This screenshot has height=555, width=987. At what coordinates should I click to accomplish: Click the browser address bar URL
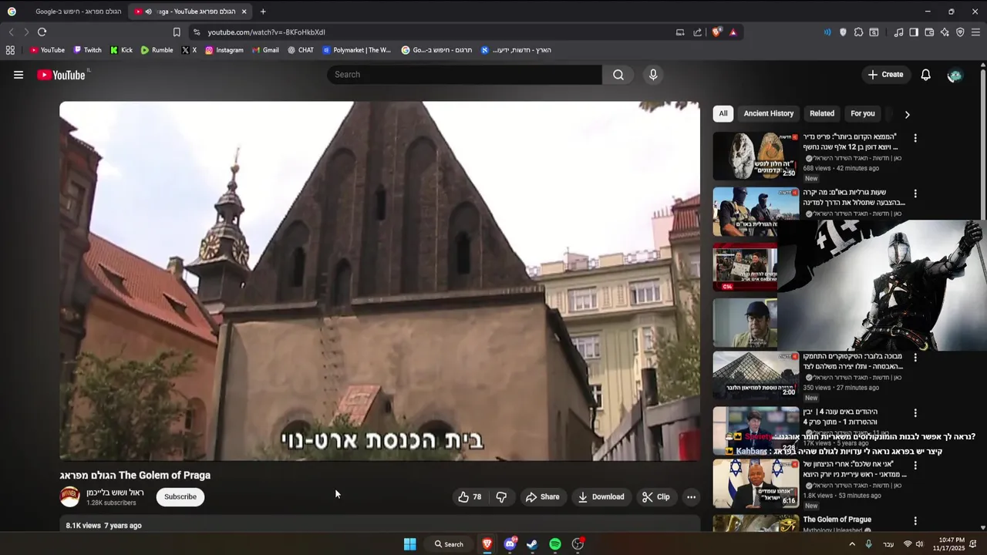pyautogui.click(x=266, y=32)
